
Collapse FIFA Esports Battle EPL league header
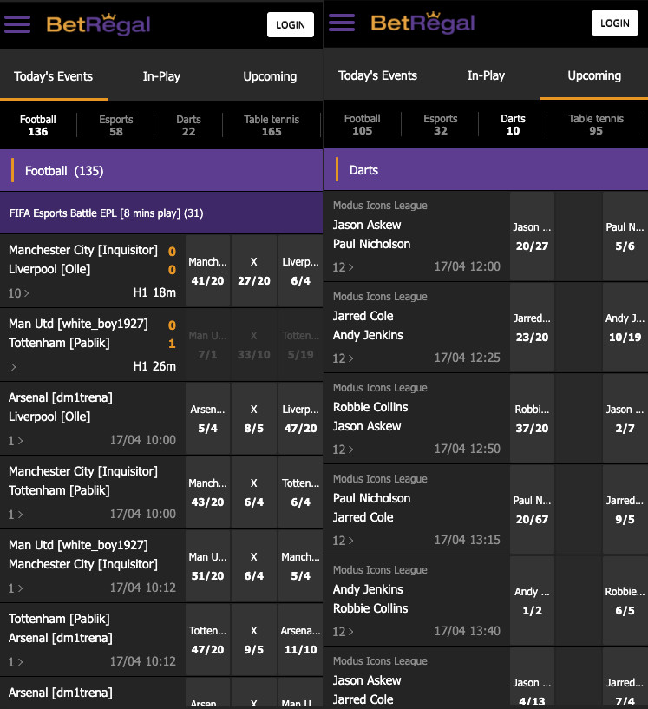pos(161,213)
